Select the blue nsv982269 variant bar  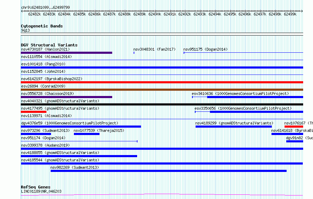click(x=168, y=171)
